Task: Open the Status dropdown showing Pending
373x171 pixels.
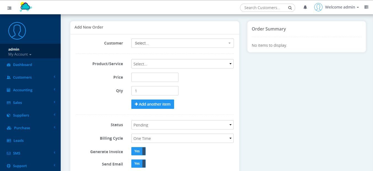Action: pyautogui.click(x=182, y=125)
